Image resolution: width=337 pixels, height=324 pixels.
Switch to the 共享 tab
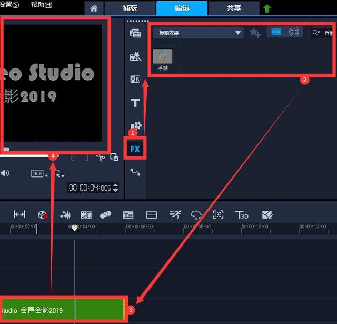tap(234, 8)
